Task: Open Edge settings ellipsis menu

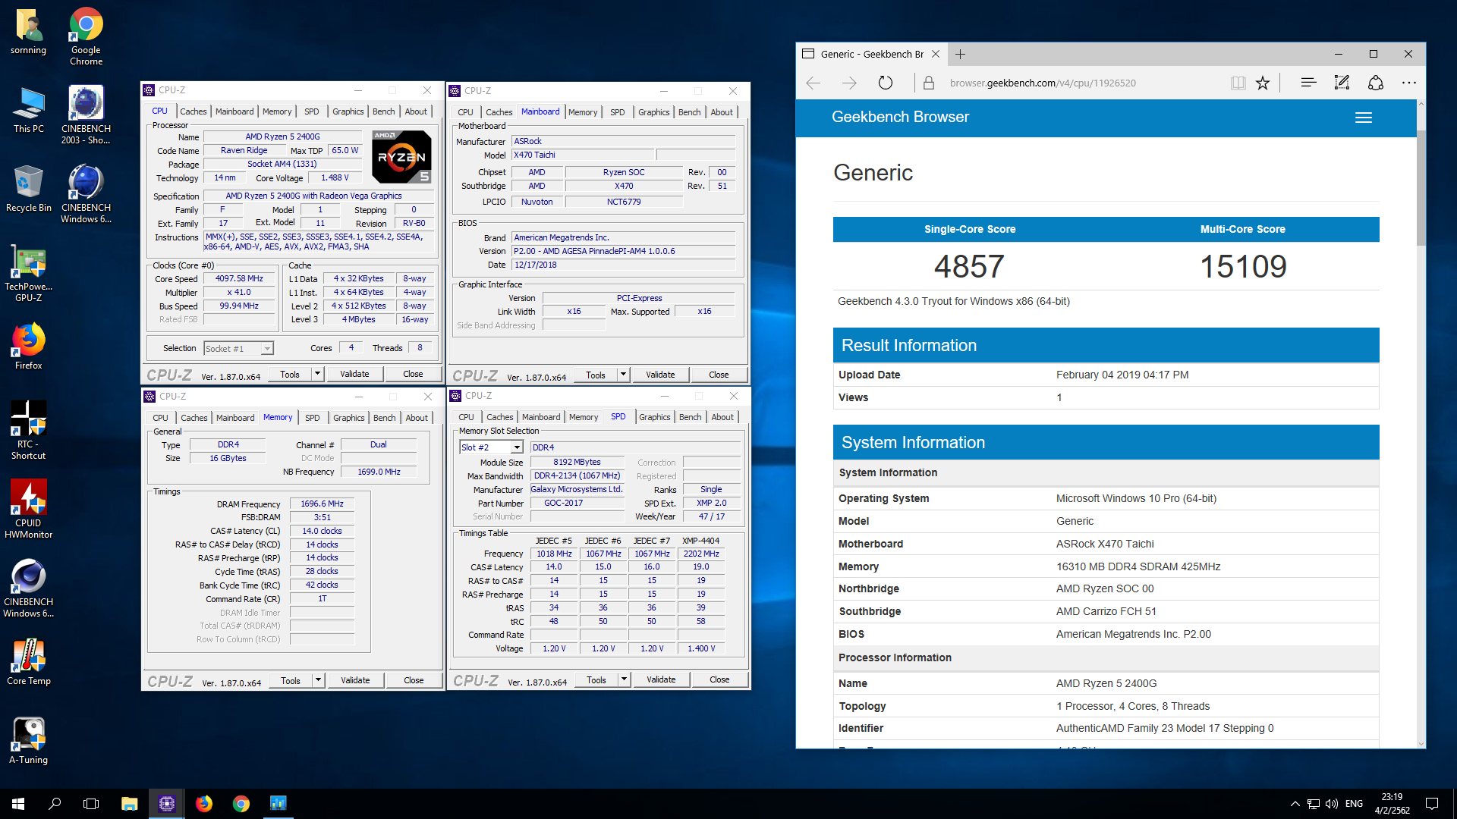Action: click(1409, 83)
